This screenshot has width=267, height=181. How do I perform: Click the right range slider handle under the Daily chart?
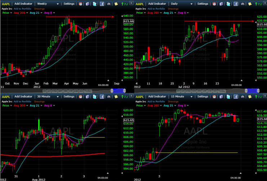pos(258,91)
